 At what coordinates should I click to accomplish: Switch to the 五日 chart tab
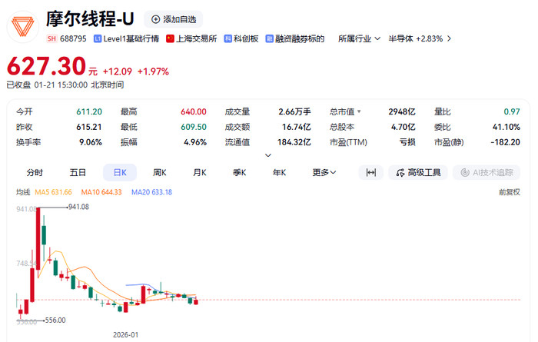[x=78, y=173]
